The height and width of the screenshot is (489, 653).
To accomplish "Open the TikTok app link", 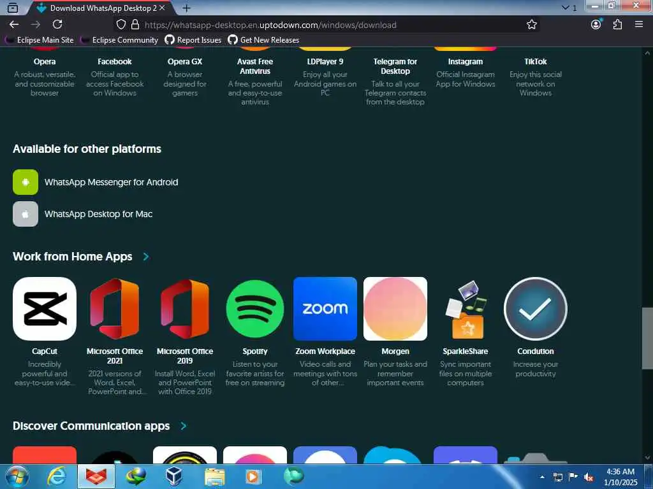I will pos(536,62).
